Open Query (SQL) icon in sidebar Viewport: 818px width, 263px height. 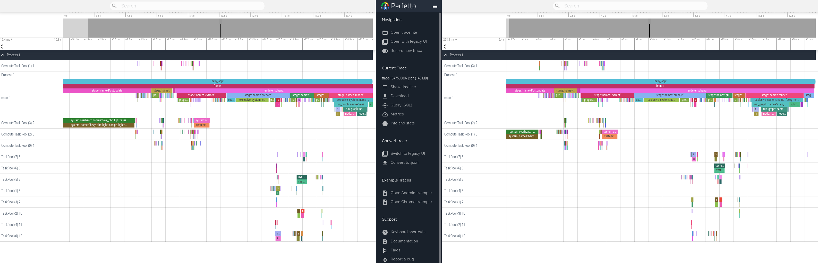point(385,105)
